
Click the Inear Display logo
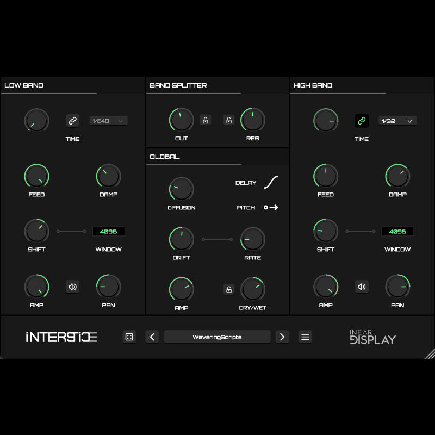372,337
